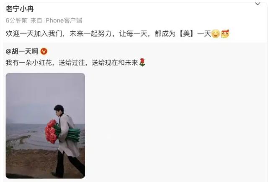Viewport: 271px width, 182px height.
Task: Click the iPhone客户端 source link
Action: (63, 20)
